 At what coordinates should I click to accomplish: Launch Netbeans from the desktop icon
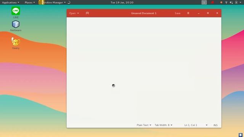(16, 26)
